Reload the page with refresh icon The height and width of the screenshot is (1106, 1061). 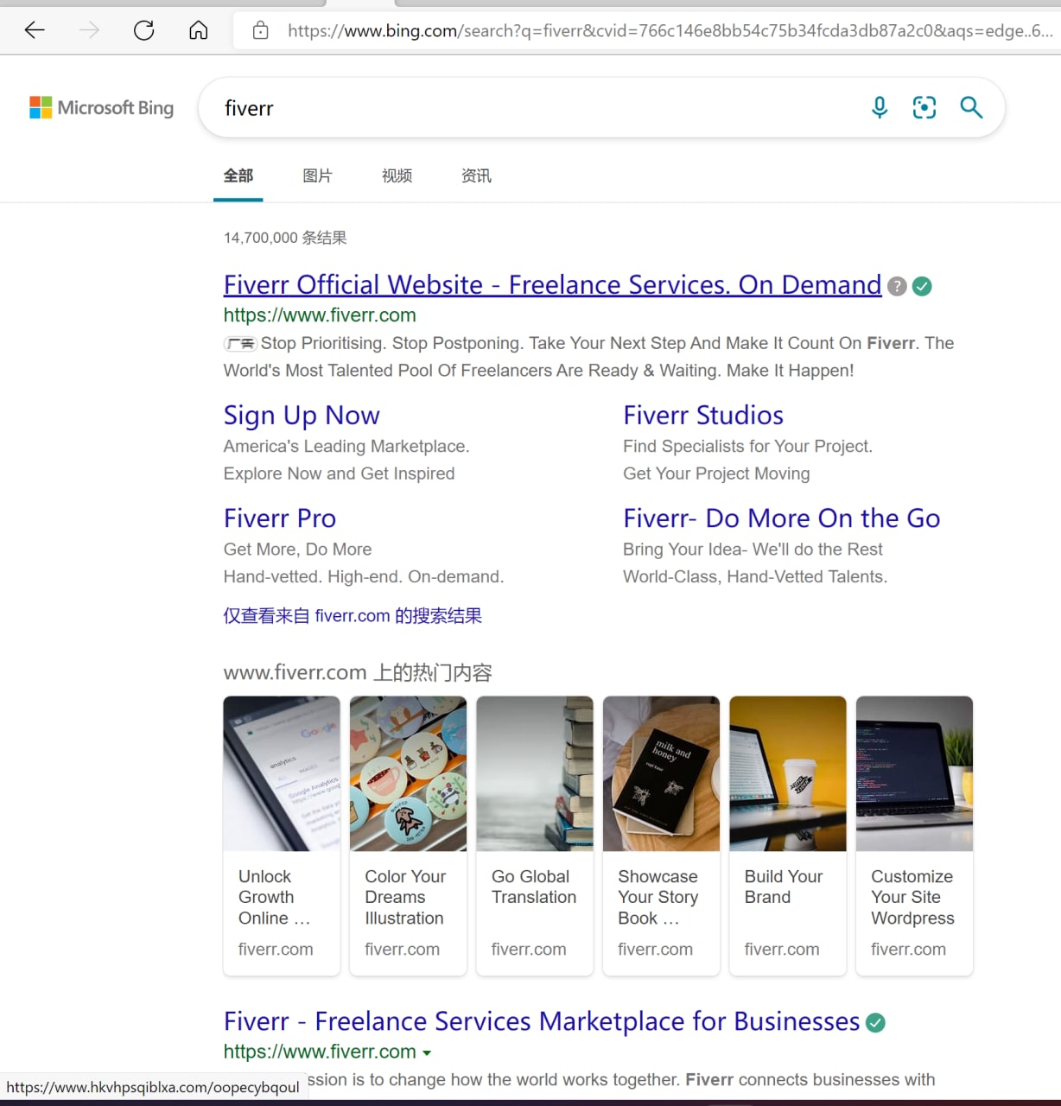coord(143,30)
